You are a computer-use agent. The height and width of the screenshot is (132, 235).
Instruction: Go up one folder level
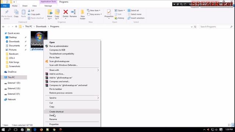coord(16,27)
